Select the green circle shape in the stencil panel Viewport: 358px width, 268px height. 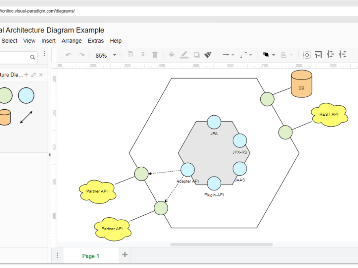[5, 95]
